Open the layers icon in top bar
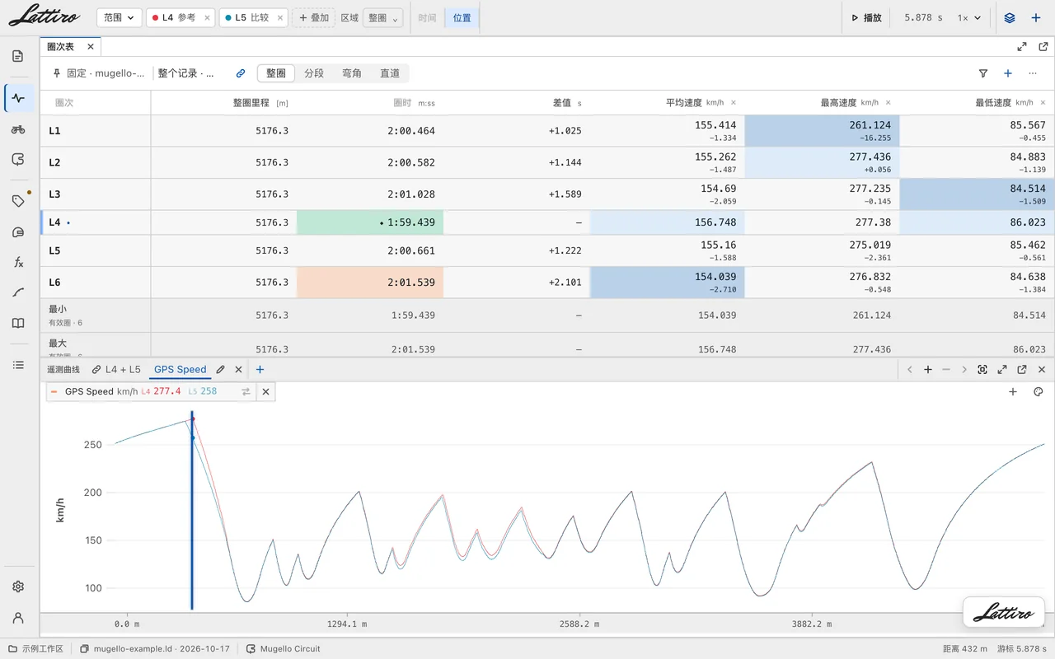1055x659 pixels. click(x=1010, y=17)
